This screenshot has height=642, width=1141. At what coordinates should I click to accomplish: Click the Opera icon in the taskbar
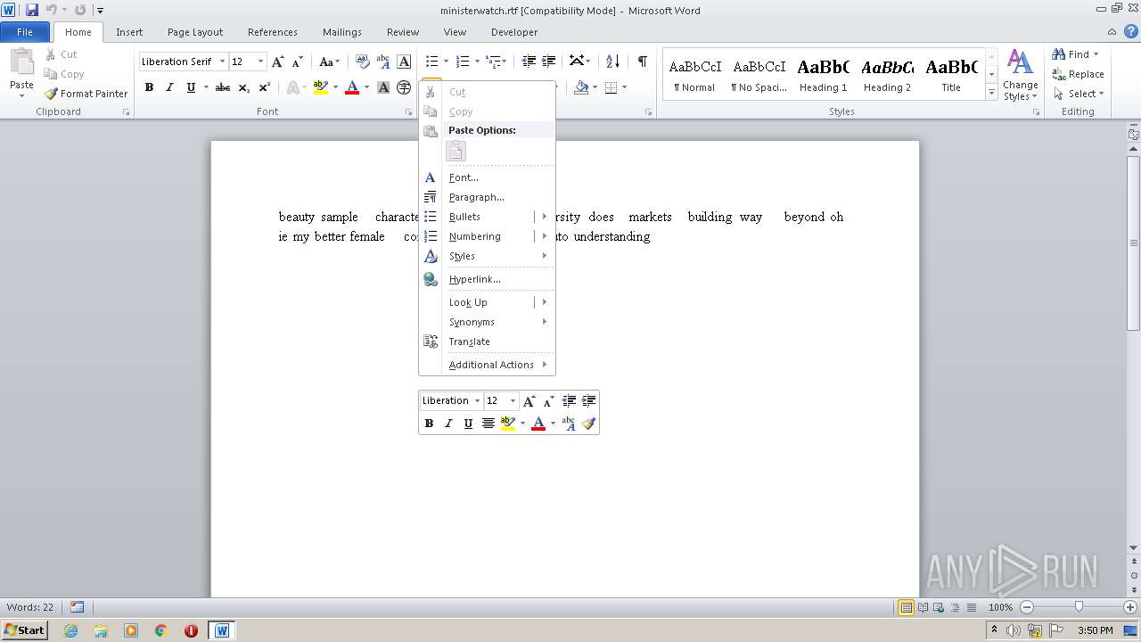coord(191,630)
